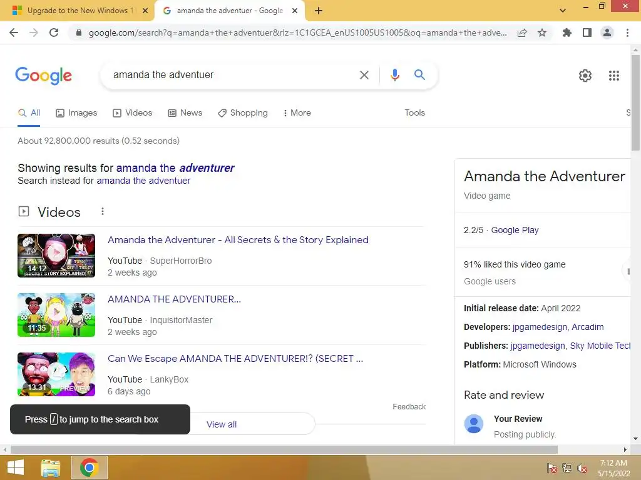Open jpgamedesign developer link
The image size is (641, 480).
540,327
